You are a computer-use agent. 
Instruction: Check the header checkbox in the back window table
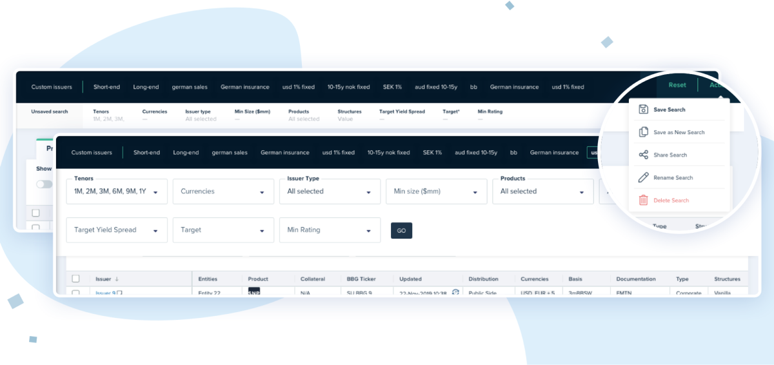click(36, 213)
